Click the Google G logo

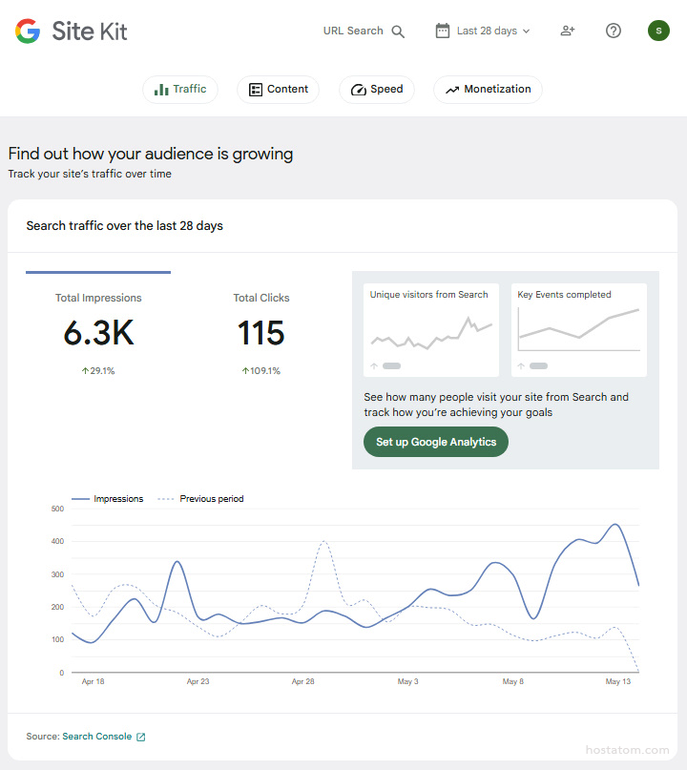28,31
